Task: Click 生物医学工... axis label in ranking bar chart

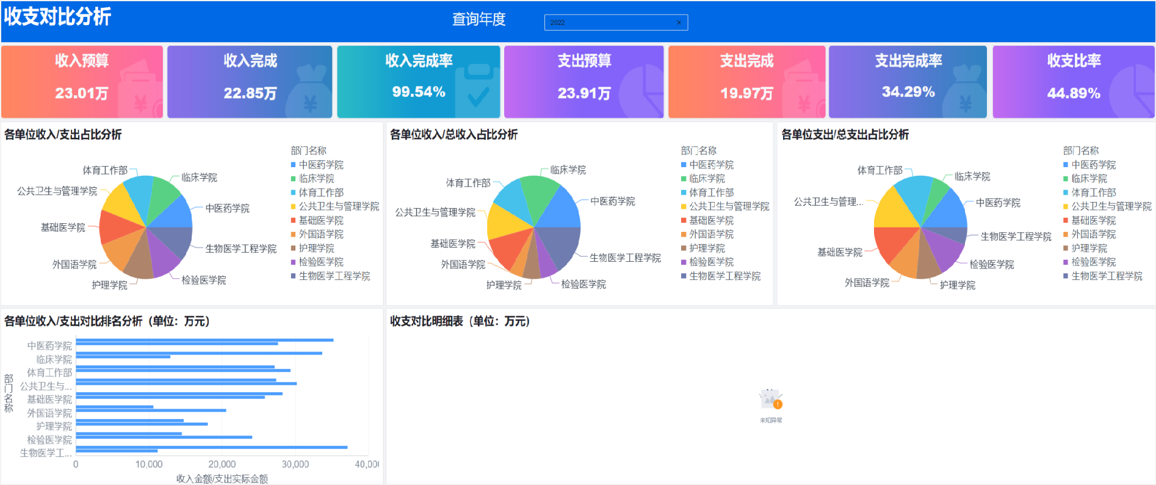Action: tap(46, 453)
